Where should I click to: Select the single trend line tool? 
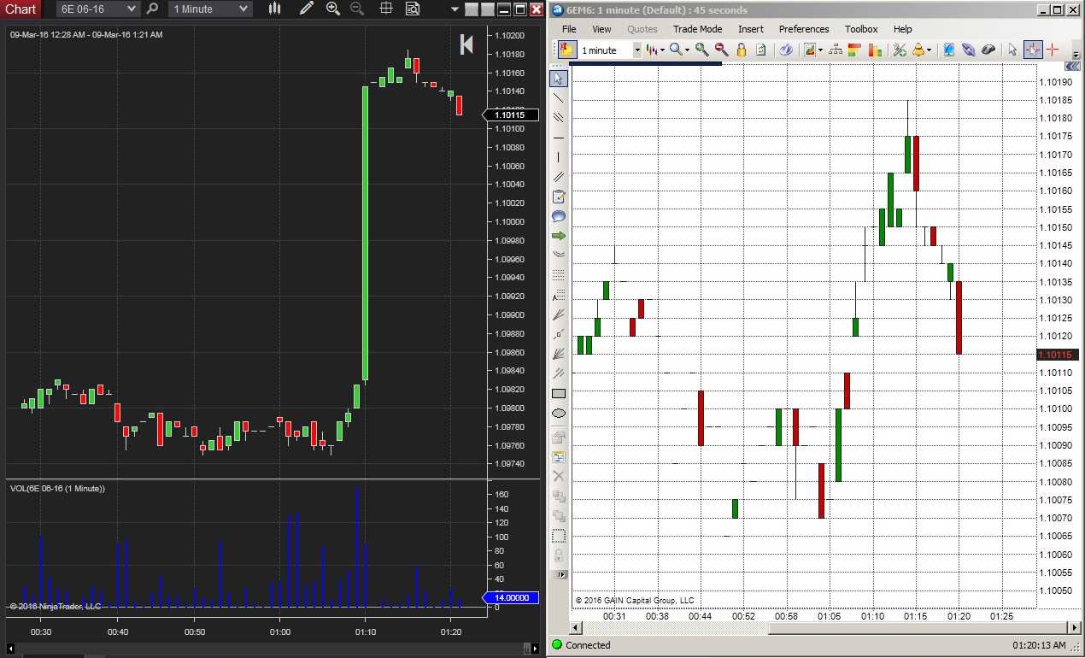559,98
